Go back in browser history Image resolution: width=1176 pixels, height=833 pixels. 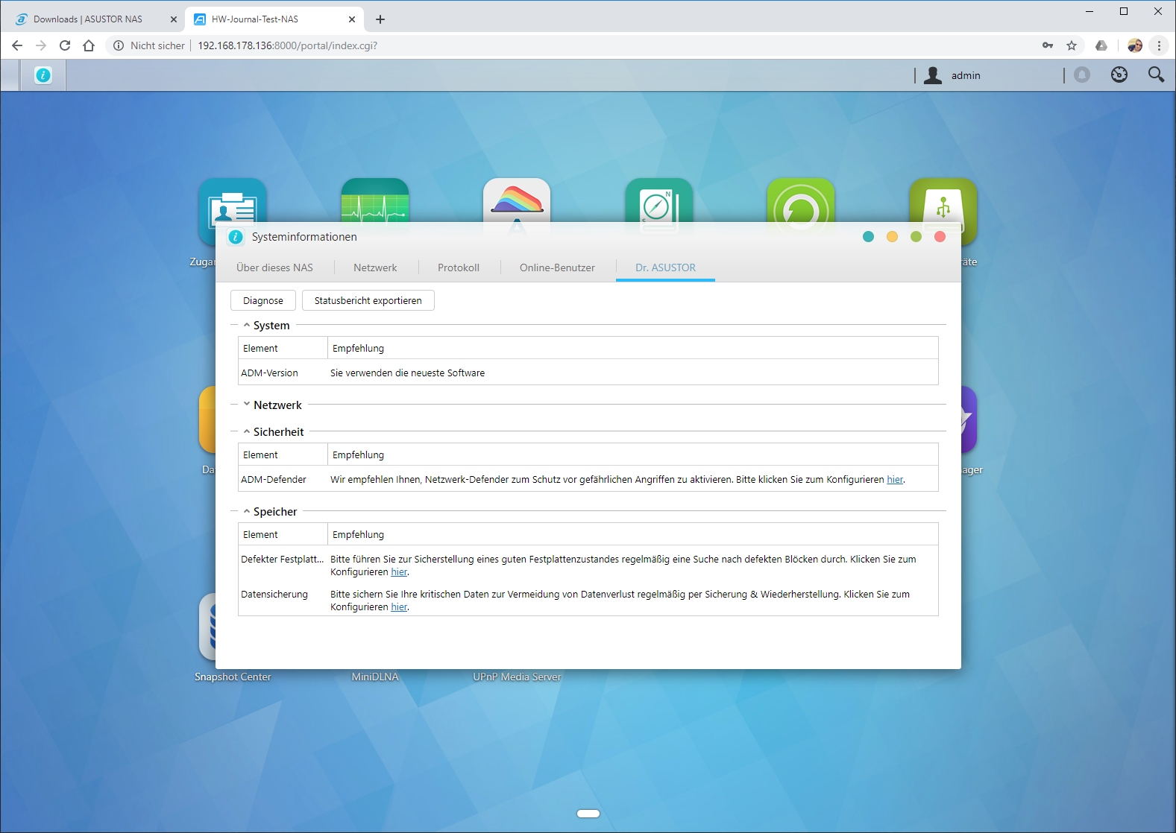17,45
